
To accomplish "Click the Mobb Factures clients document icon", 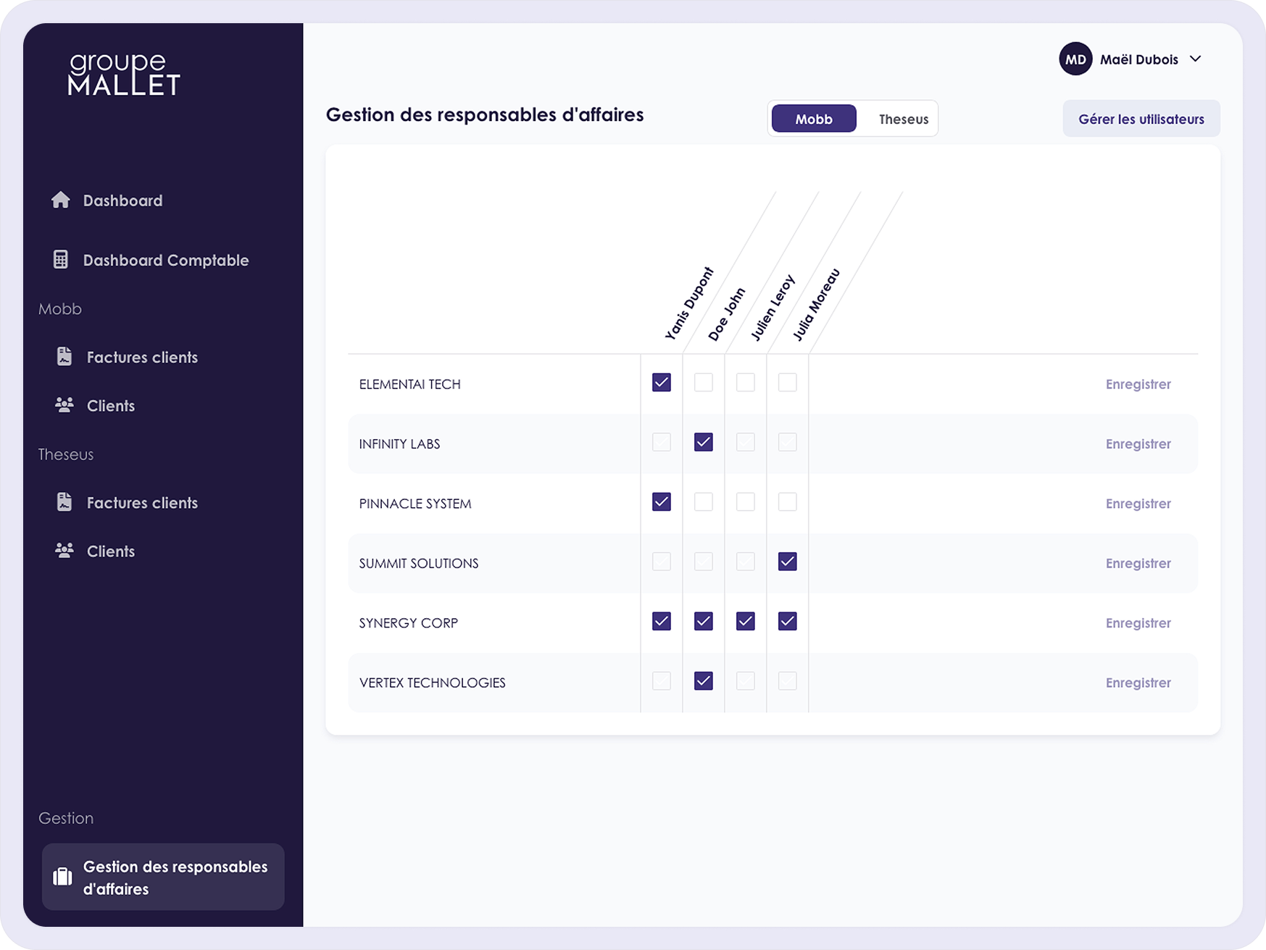I will coord(64,357).
